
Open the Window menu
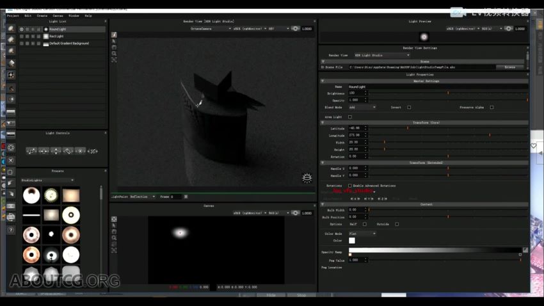click(74, 16)
